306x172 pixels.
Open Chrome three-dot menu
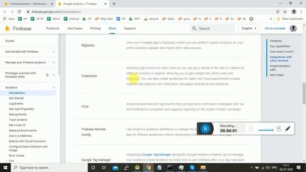[301, 11]
